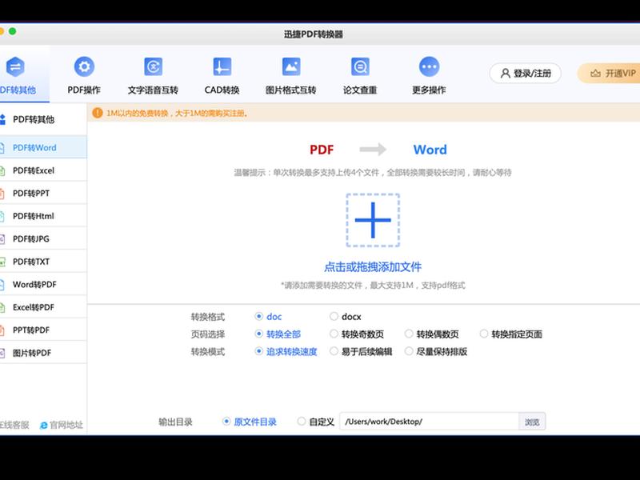
Task: Choose 转换全部 page option
Action: point(258,334)
